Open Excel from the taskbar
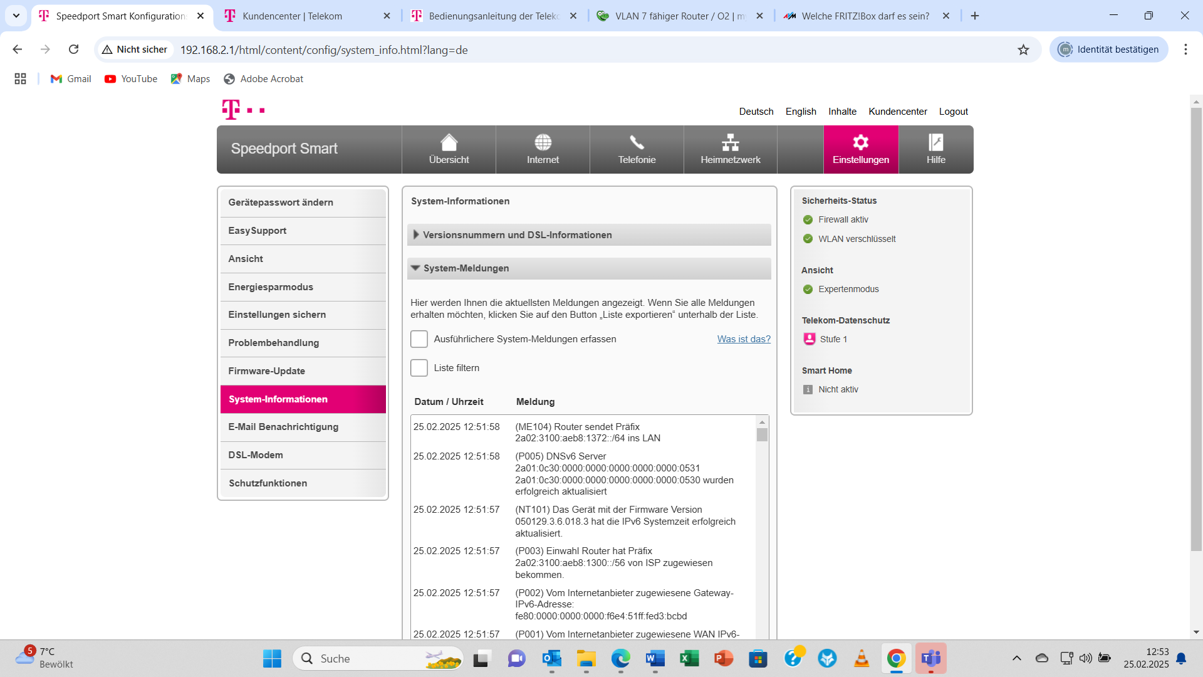 689,658
